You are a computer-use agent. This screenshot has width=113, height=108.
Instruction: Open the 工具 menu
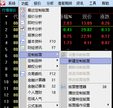(x=92, y=4)
